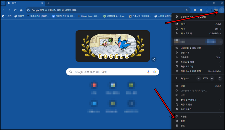Share the Google doodle
225x130 pixels.
click(x=154, y=59)
